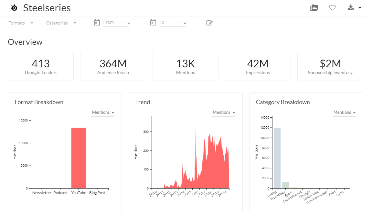Expand the download options caret
Viewport: 372px width, 214px height.
point(360,8)
